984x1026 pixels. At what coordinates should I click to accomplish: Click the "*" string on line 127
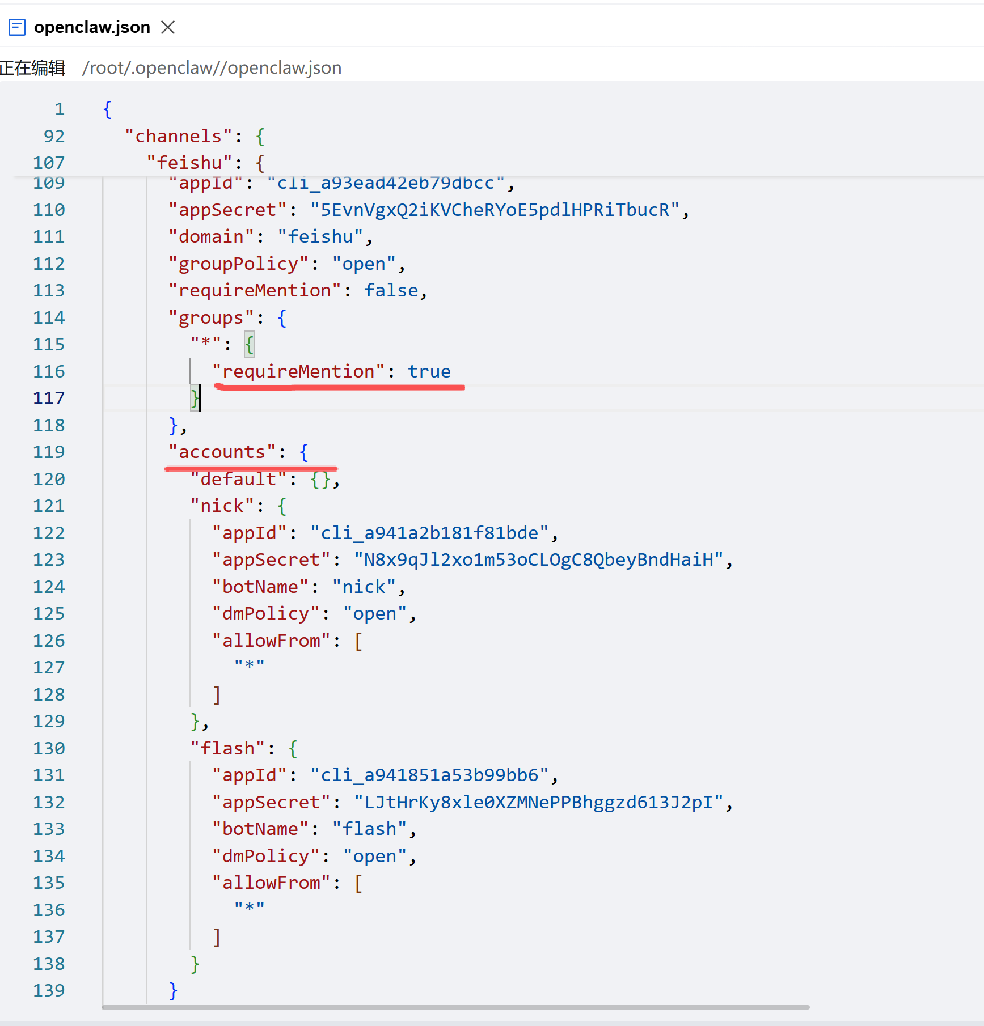250,665
